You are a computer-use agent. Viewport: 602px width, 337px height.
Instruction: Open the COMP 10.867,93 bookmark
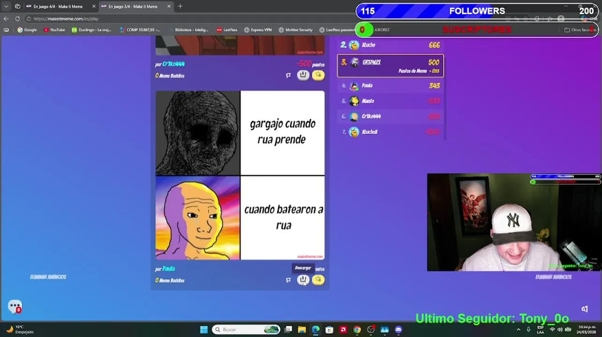point(140,30)
